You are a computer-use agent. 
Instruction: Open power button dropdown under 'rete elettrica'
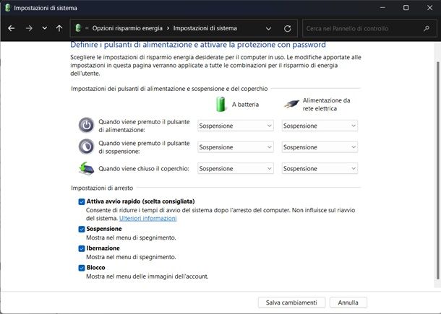coord(320,126)
